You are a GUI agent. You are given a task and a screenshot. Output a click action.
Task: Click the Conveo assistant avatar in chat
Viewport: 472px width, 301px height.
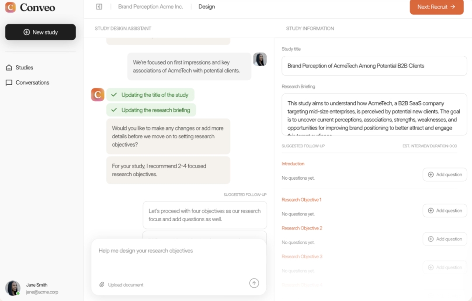(x=97, y=95)
